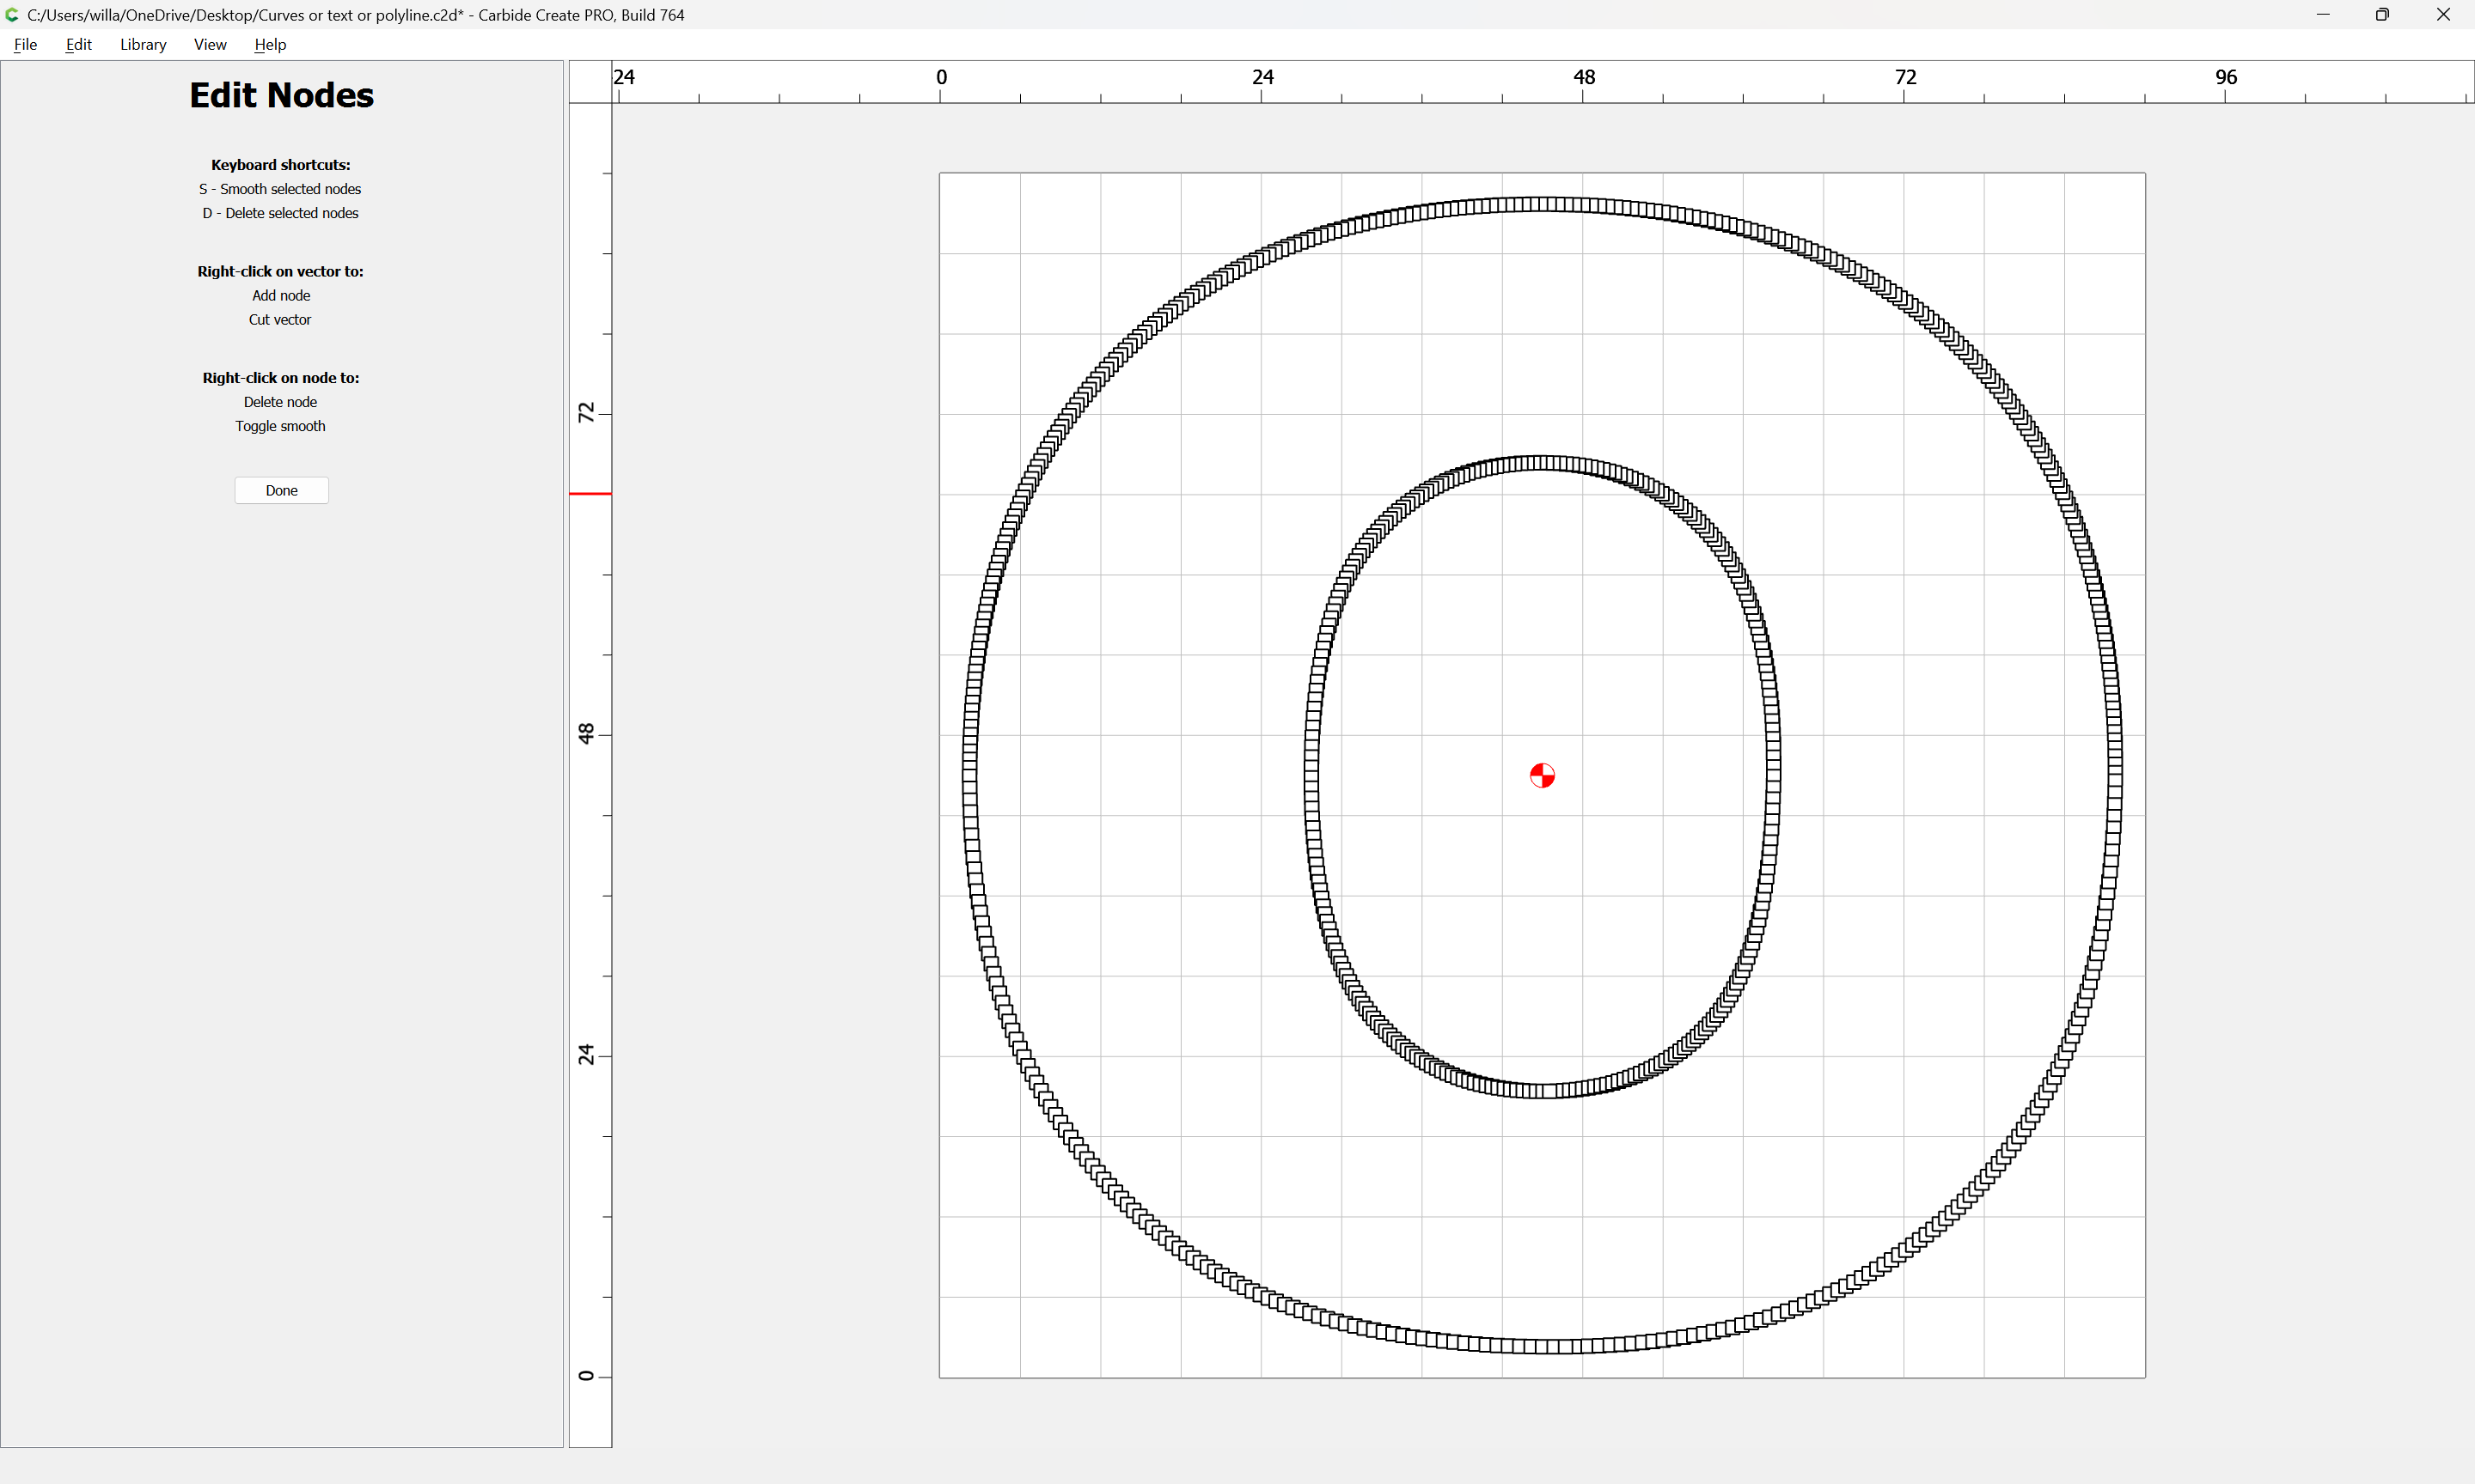Open the View menu
This screenshot has width=2475, height=1484.
(210, 44)
